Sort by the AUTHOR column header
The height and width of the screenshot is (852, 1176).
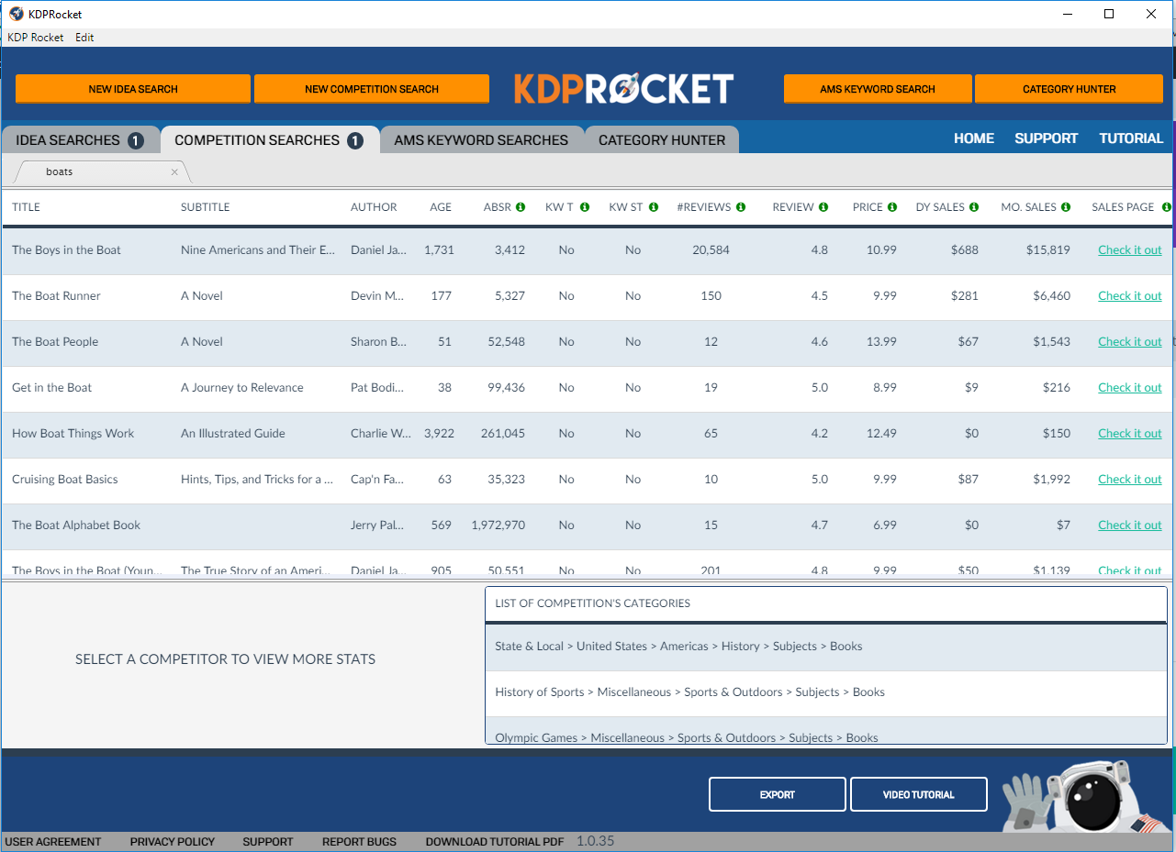(374, 207)
